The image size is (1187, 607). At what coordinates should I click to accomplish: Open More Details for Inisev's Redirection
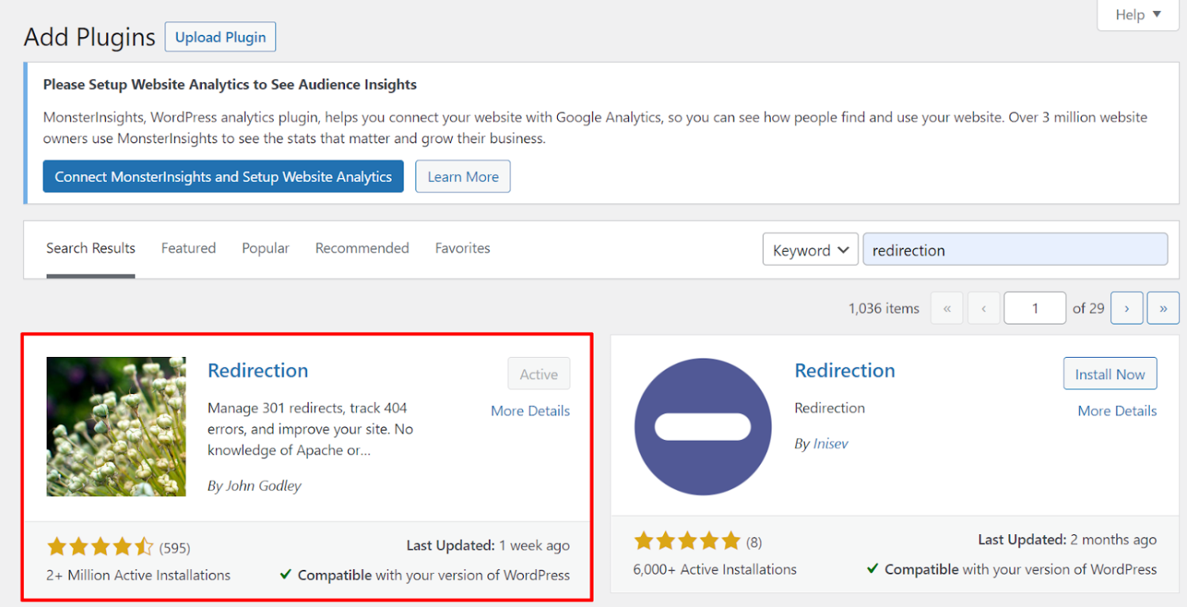click(x=1117, y=411)
